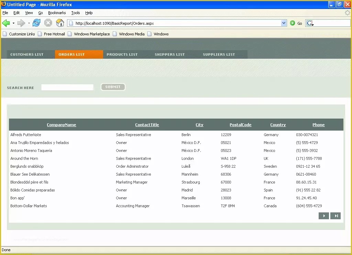The height and width of the screenshot is (255, 352).
Task: Click the Reload page icon
Action: pos(36,23)
